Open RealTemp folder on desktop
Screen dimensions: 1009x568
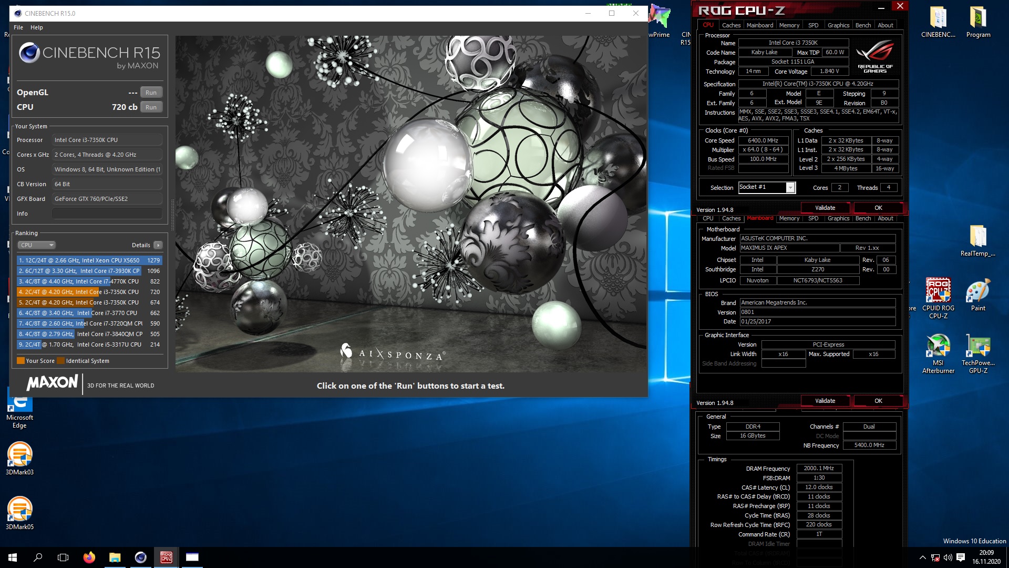coord(978,241)
